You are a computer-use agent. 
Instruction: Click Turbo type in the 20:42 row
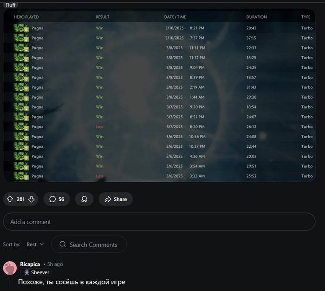307,28
